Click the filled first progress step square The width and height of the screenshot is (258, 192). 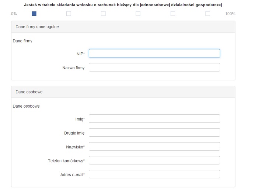click(34, 14)
